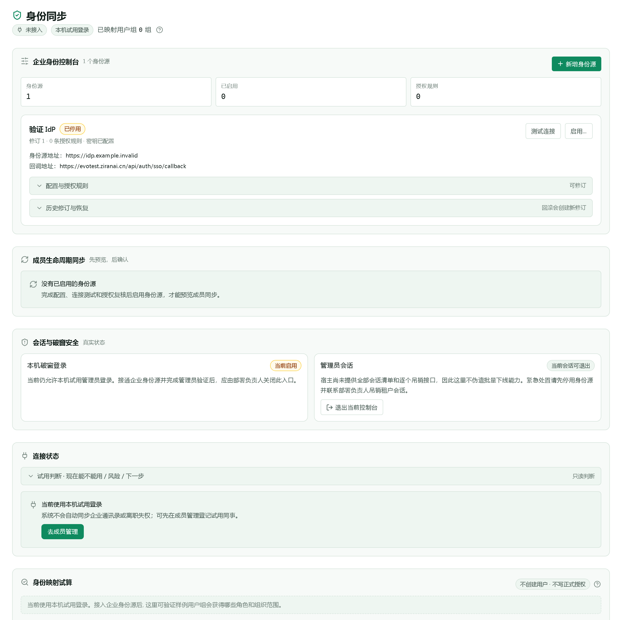Click the sync icon beside 成员生命周期同步
The image size is (622, 620).
[25, 260]
